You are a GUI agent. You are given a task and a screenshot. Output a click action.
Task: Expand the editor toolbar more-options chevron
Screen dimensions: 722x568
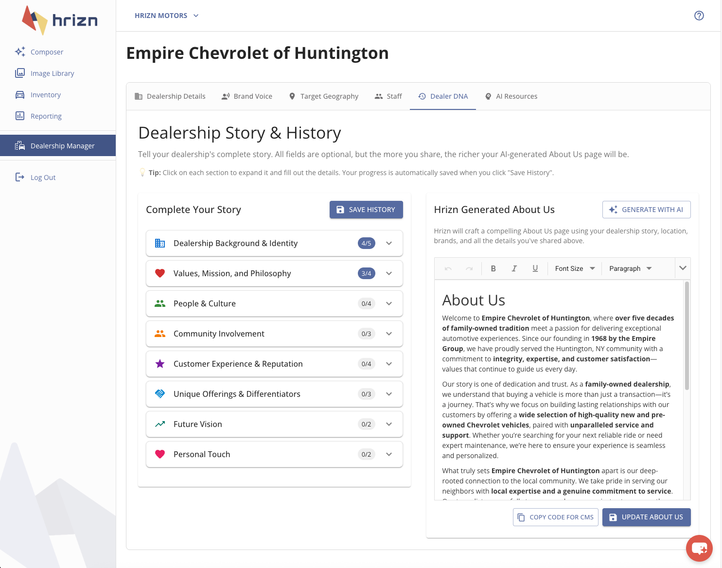point(683,268)
